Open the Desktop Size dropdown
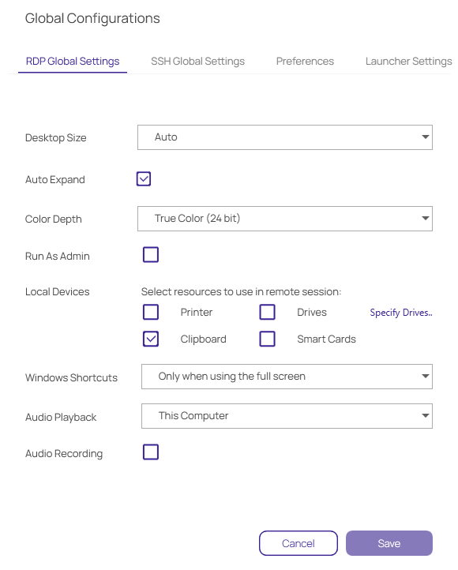This screenshot has width=458, height=570. [284, 137]
